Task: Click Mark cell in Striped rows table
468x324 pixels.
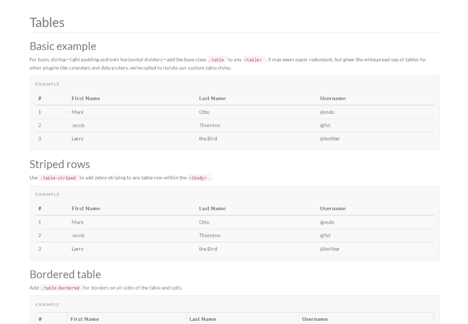Action: 77,222
